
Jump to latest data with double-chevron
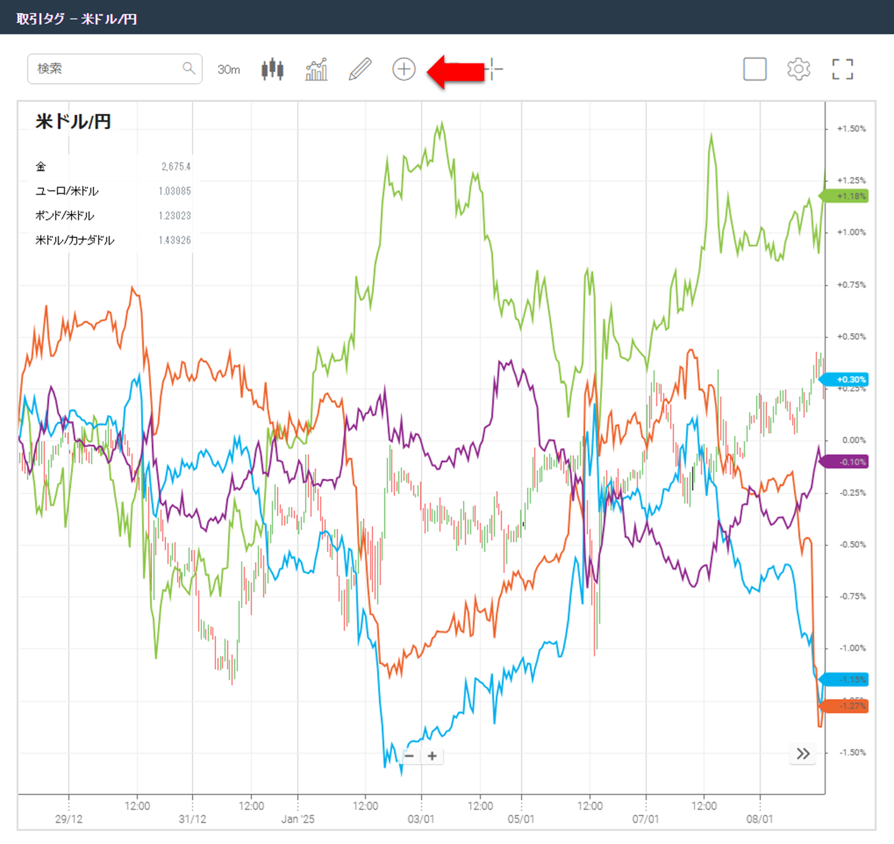click(x=803, y=753)
